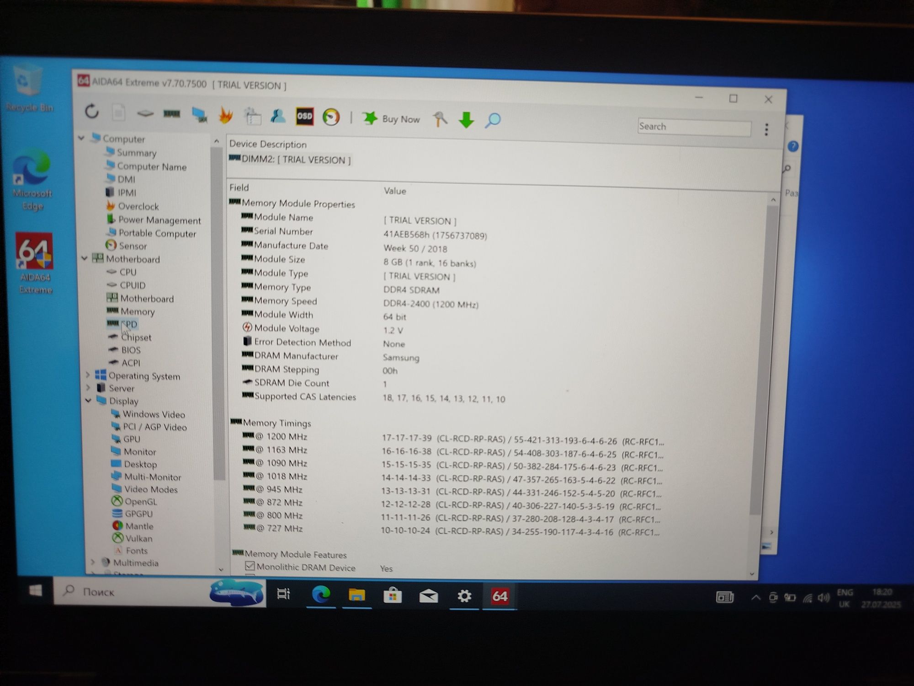
Task: Open the Report page icon in toolbar
Action: pyautogui.click(x=119, y=113)
